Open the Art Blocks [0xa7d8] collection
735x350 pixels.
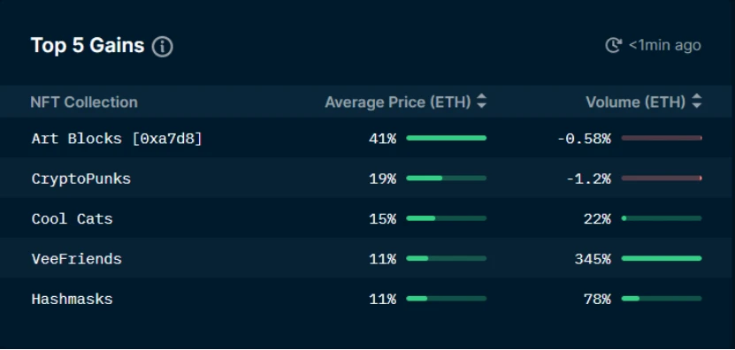tap(117, 139)
